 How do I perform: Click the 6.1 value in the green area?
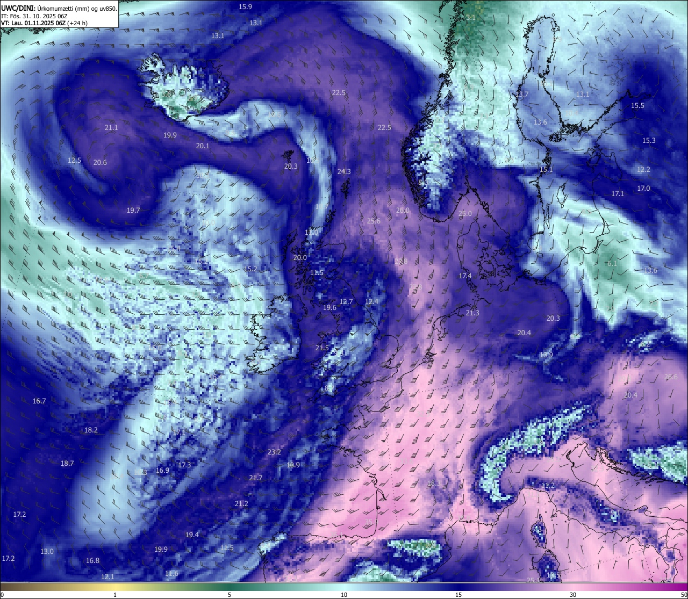612,264
